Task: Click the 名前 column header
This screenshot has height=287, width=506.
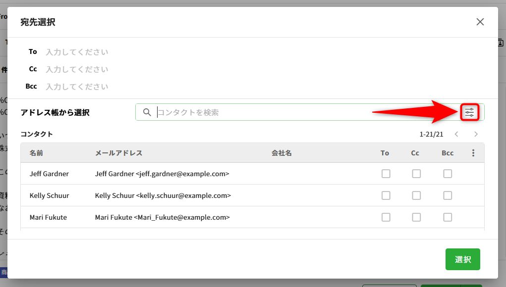Action: (x=36, y=153)
